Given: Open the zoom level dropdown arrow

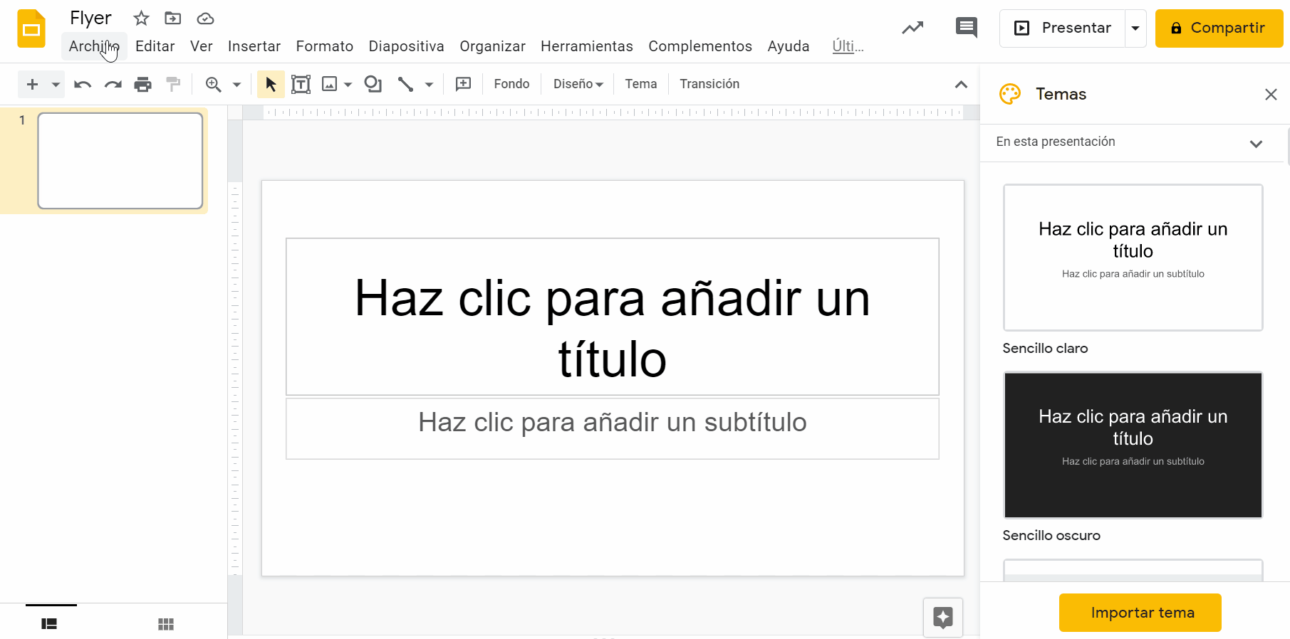Looking at the screenshot, I should [x=236, y=85].
